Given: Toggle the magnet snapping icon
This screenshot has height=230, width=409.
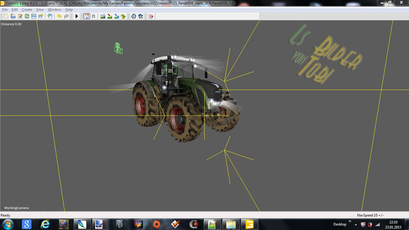Looking at the screenshot, I should click(93, 16).
